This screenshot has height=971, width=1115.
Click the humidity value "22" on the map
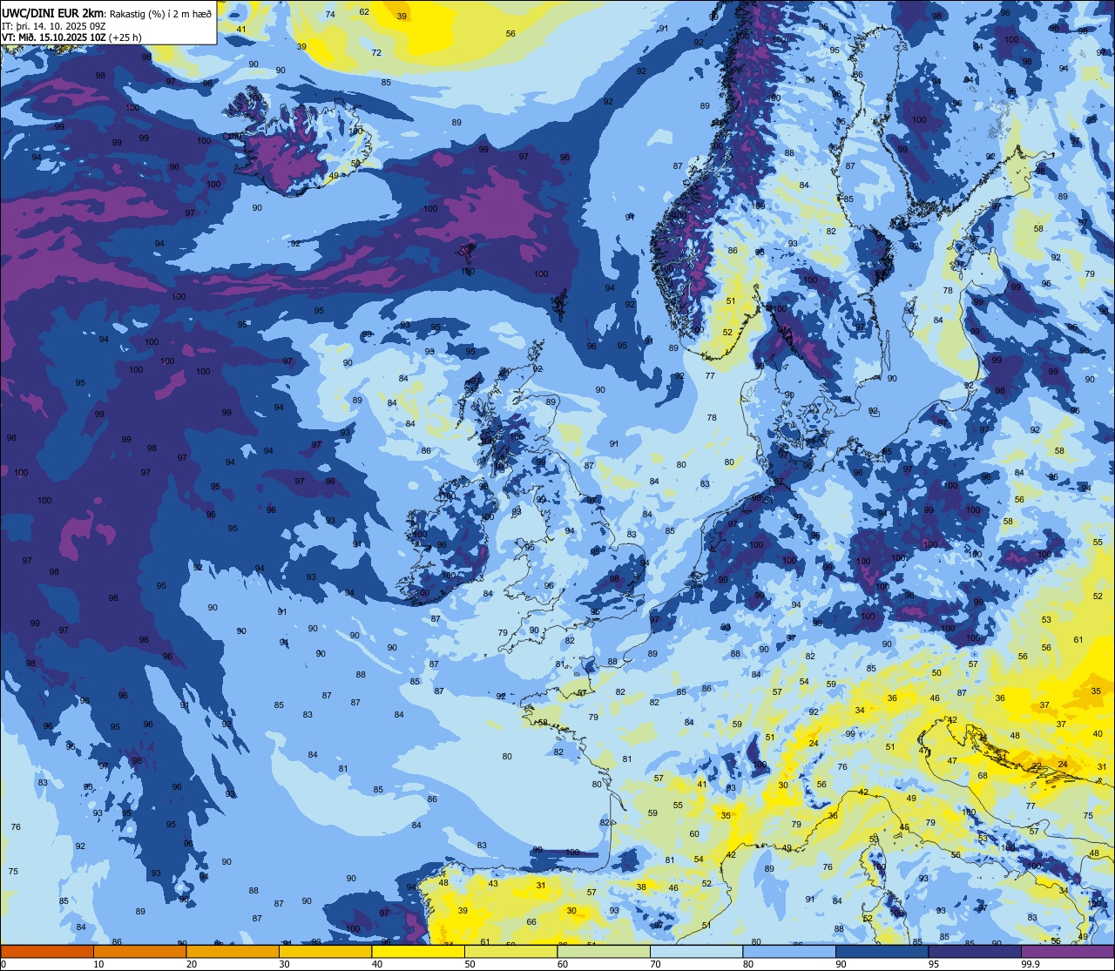tap(1037, 766)
